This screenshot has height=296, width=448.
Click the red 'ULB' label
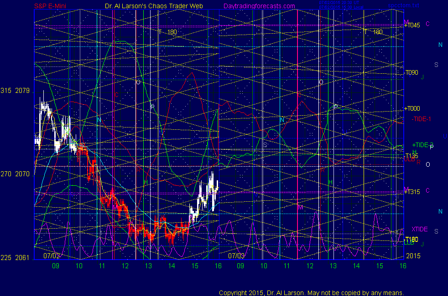tap(409, 160)
